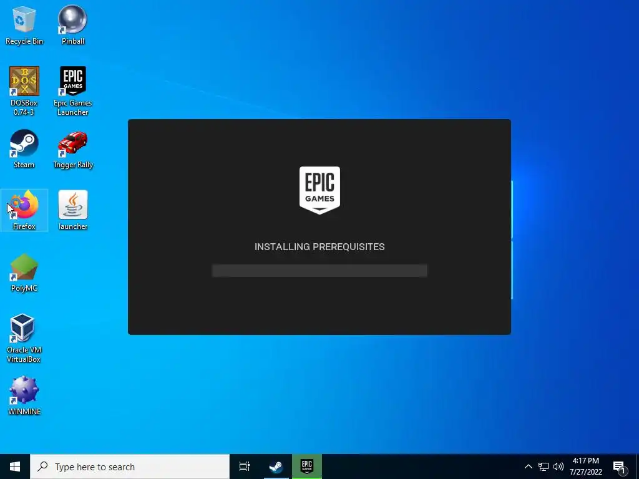Select the Epic Games Launcher desktop shortcut
The height and width of the screenshot is (479, 639).
tap(72, 91)
